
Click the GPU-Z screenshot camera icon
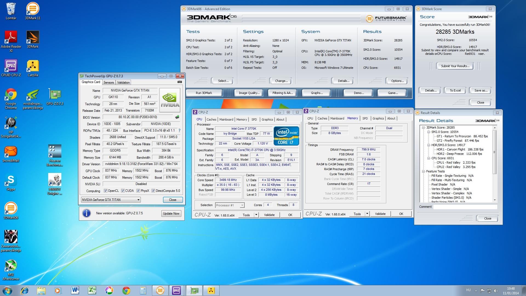tap(179, 82)
